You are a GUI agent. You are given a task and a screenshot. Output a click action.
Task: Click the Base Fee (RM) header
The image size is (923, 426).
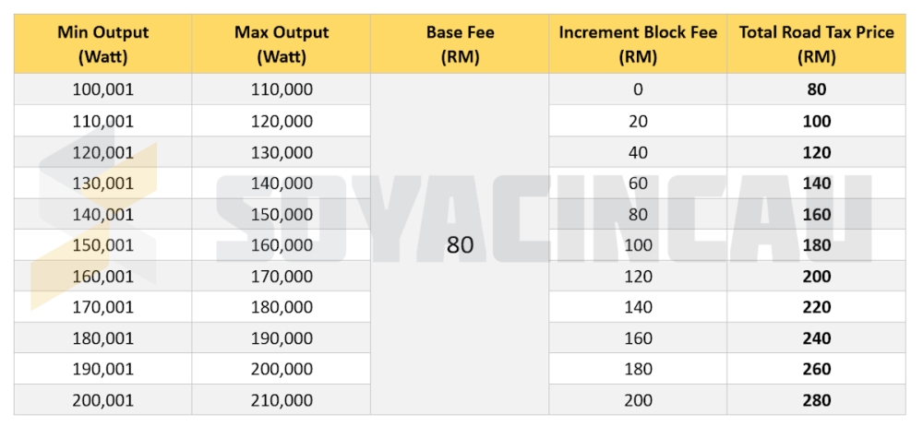460,44
